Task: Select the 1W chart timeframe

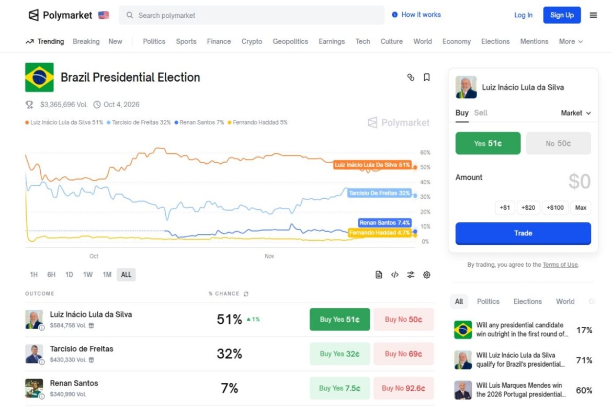Action: 88,275
